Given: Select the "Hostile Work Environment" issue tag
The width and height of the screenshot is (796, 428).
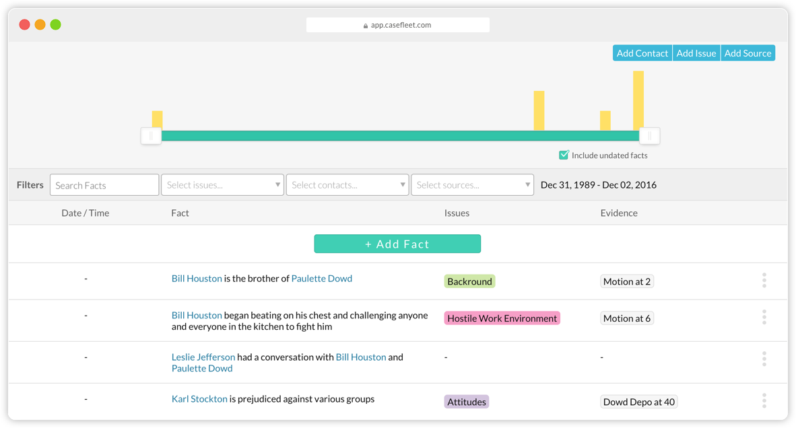Looking at the screenshot, I should [x=502, y=318].
